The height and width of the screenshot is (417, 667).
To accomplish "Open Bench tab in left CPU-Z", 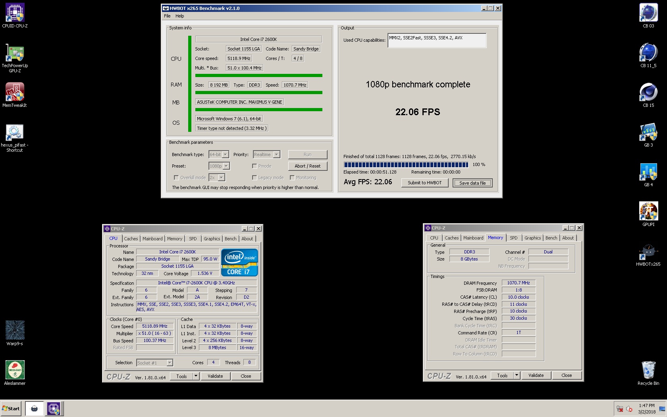I will (230, 239).
